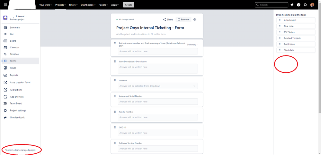The image size is (321, 155).
Task: Open Calendar in the sidebar
Action: (x=20, y=47)
